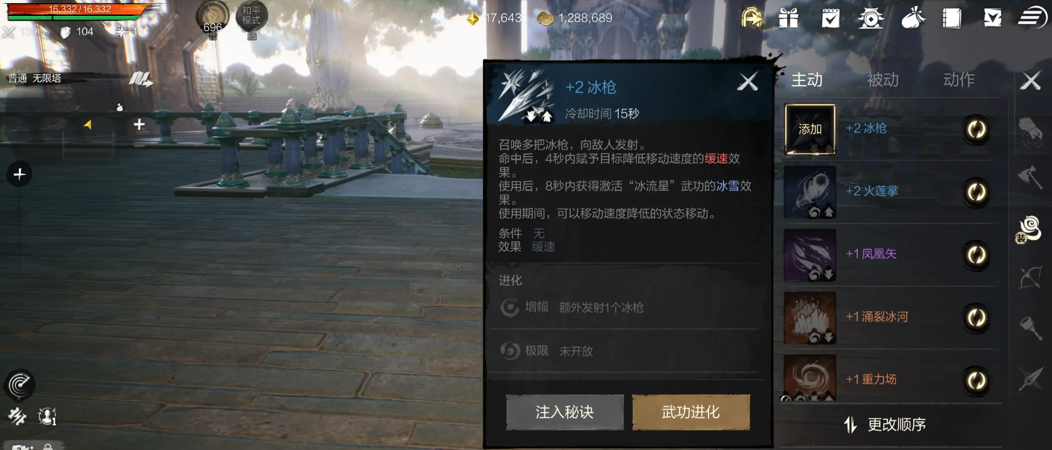This screenshot has width=1052, height=450.
Task: Open the gift box rewards icon
Action: click(788, 18)
